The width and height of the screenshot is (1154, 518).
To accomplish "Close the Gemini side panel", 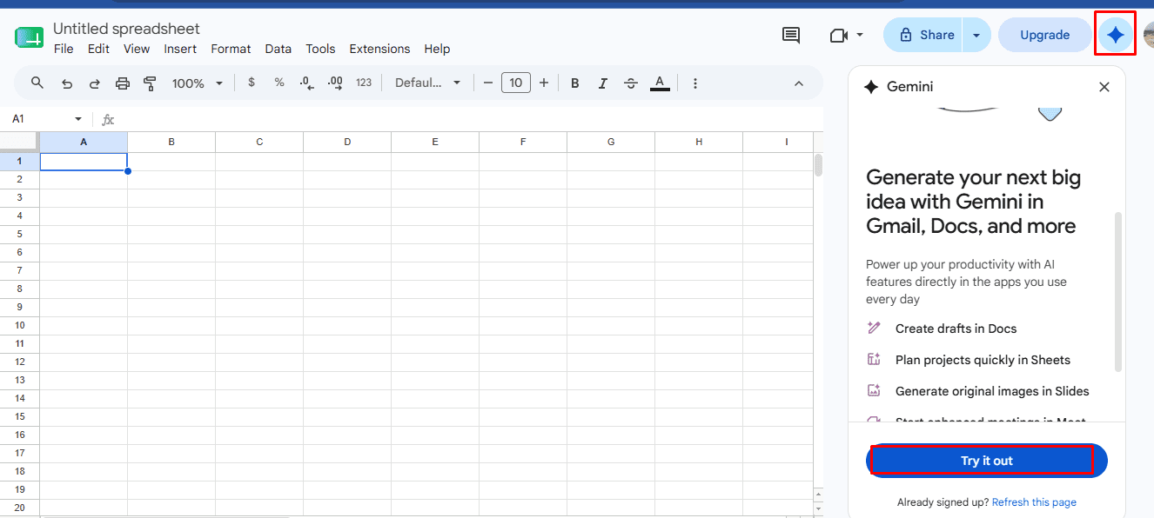I will [1104, 87].
